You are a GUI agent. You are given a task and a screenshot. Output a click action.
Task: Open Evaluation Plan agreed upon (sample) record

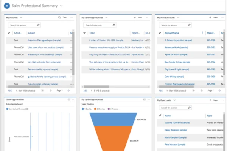(x=44, y=40)
